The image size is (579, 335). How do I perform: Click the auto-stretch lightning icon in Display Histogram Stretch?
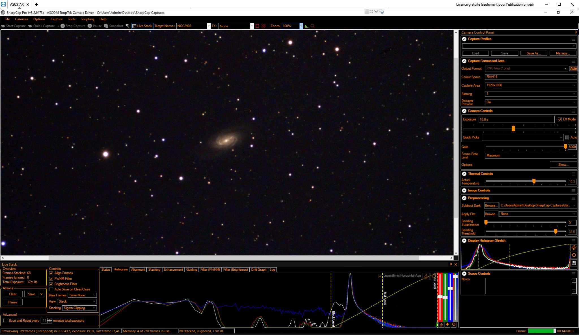pyautogui.click(x=574, y=248)
